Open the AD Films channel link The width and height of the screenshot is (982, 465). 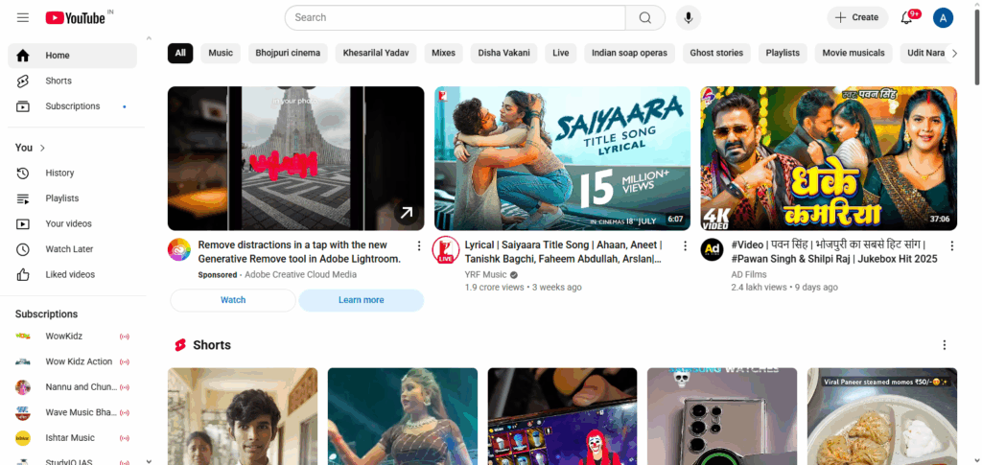(749, 275)
